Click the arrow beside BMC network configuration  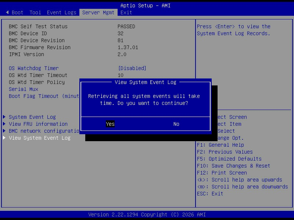pyautogui.click(x=4, y=131)
